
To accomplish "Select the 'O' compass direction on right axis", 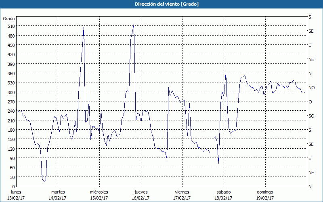I will point(310,102).
